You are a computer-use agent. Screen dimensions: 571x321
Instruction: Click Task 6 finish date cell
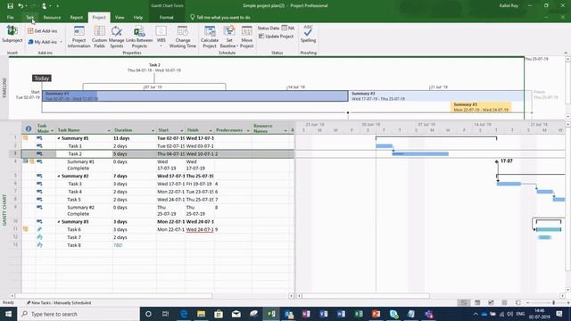click(200, 230)
